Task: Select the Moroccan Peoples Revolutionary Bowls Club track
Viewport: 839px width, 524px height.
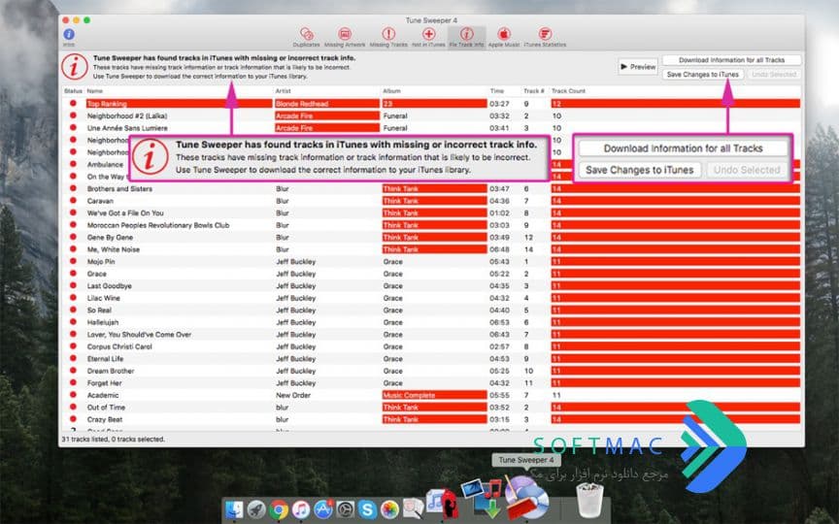Action: [x=158, y=225]
